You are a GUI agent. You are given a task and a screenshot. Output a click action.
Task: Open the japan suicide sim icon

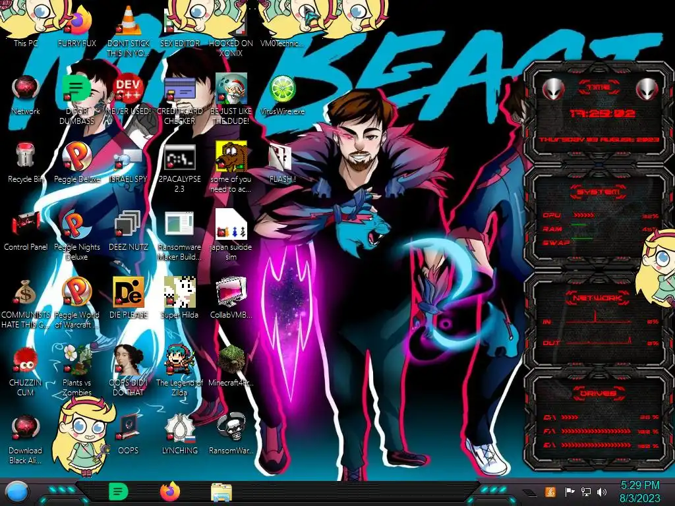[x=231, y=235]
